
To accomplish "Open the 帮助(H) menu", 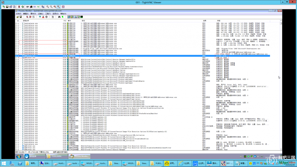I will 63,14.
